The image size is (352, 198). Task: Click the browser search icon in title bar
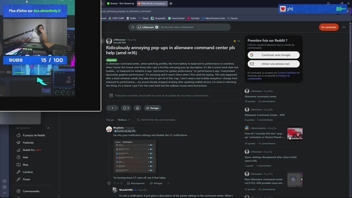coord(329,4)
